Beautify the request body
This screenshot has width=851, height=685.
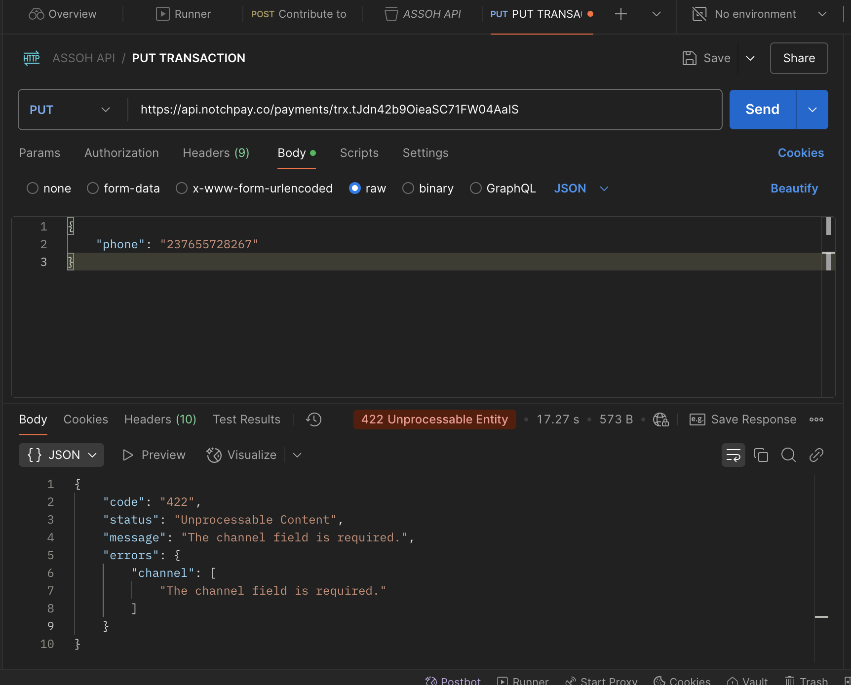(x=794, y=189)
